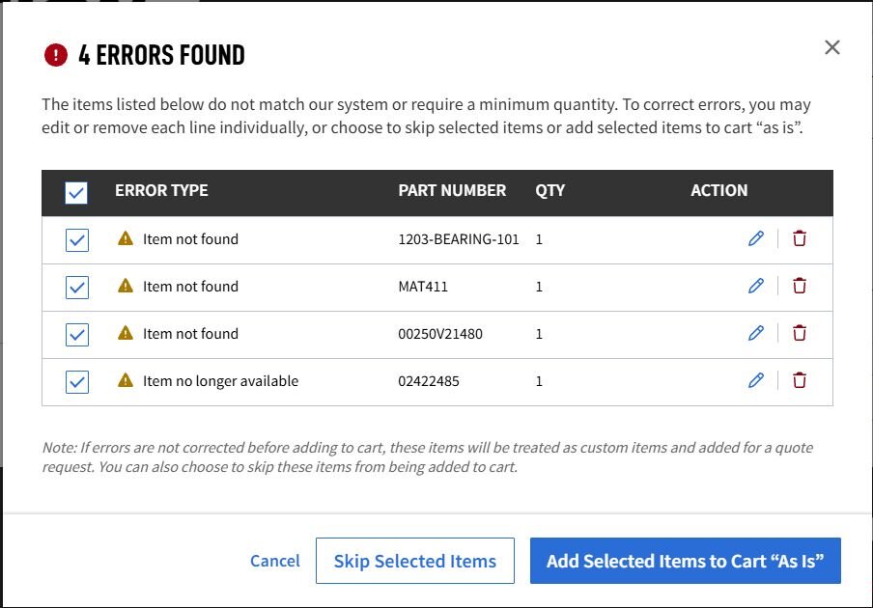The width and height of the screenshot is (873, 608).
Task: Delete the 00250V21480 row
Action: point(799,333)
